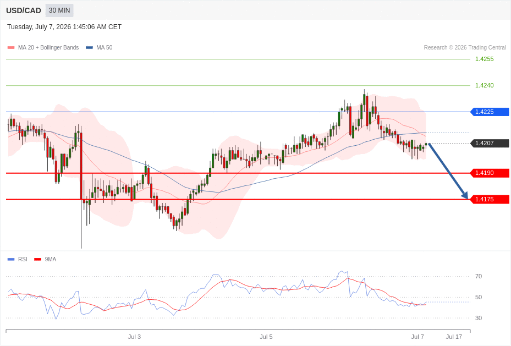Click the 1.4255 resistance level label
This screenshot has height=346, width=511.
click(x=484, y=59)
